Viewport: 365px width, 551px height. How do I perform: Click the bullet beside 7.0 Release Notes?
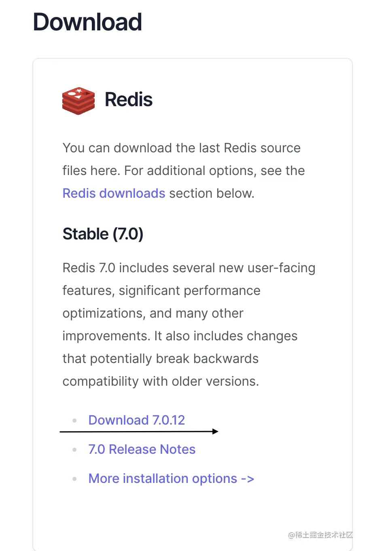coord(74,450)
